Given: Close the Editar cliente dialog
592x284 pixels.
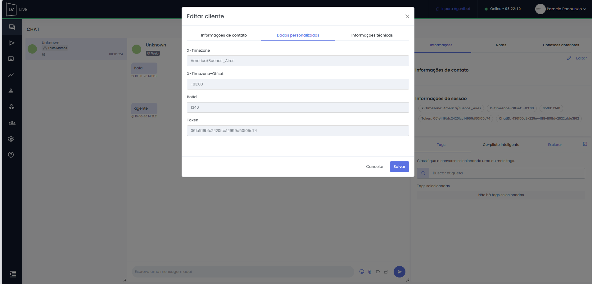Looking at the screenshot, I should [x=407, y=16].
